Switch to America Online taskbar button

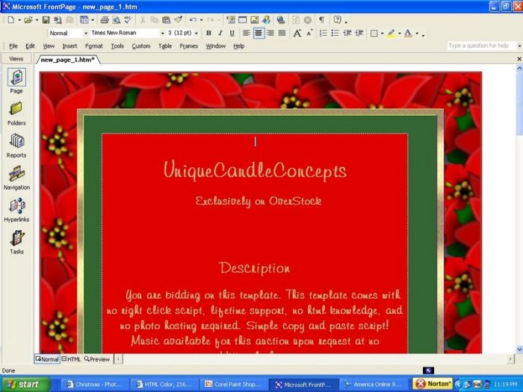coord(375,385)
